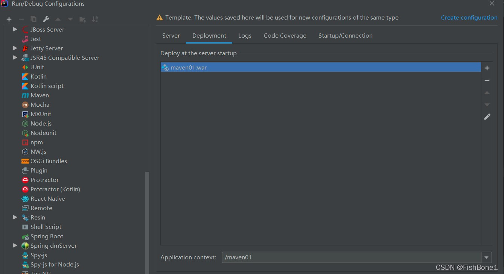Move configuration up in the left toolbar
The width and height of the screenshot is (504, 274).
[x=58, y=19]
